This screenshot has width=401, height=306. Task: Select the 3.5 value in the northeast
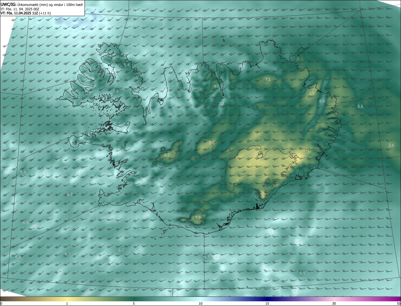pyautogui.click(x=267, y=79)
